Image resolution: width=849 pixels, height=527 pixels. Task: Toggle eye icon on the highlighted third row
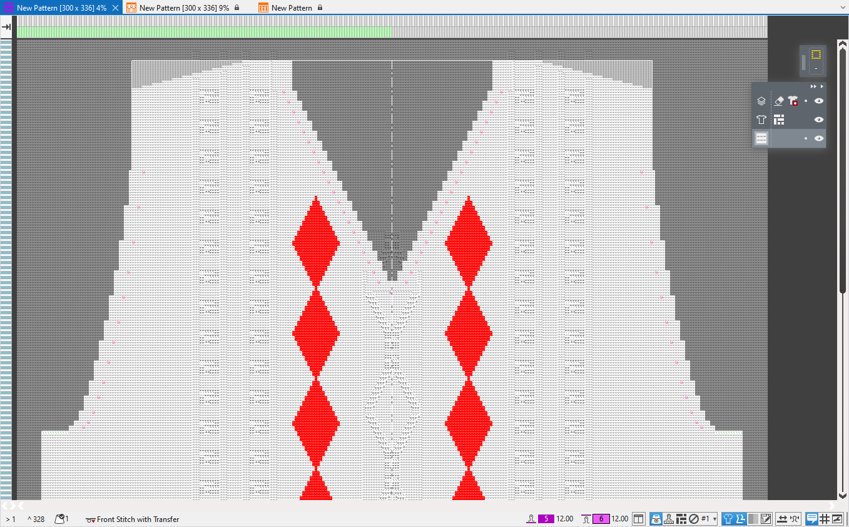[x=818, y=138]
